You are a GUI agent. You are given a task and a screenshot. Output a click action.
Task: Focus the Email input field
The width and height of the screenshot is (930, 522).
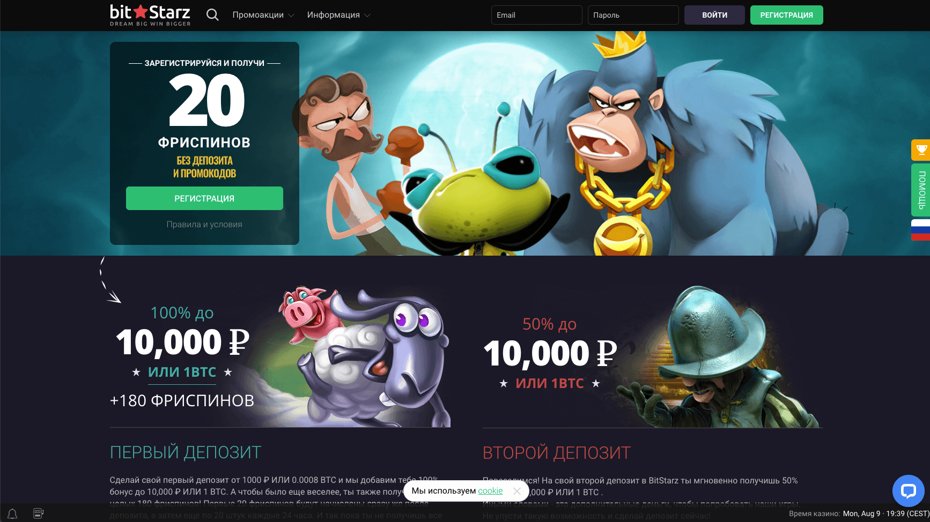[x=536, y=15]
